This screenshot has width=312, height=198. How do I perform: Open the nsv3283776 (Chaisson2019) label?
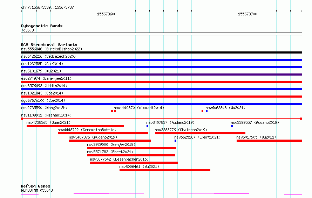coord(181,130)
